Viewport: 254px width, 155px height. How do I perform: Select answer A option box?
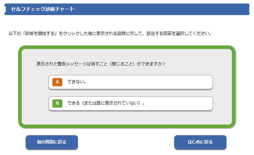coord(130,82)
